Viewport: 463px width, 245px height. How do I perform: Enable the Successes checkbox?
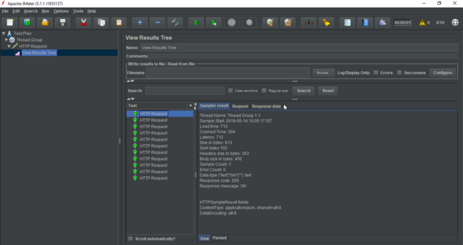click(399, 72)
